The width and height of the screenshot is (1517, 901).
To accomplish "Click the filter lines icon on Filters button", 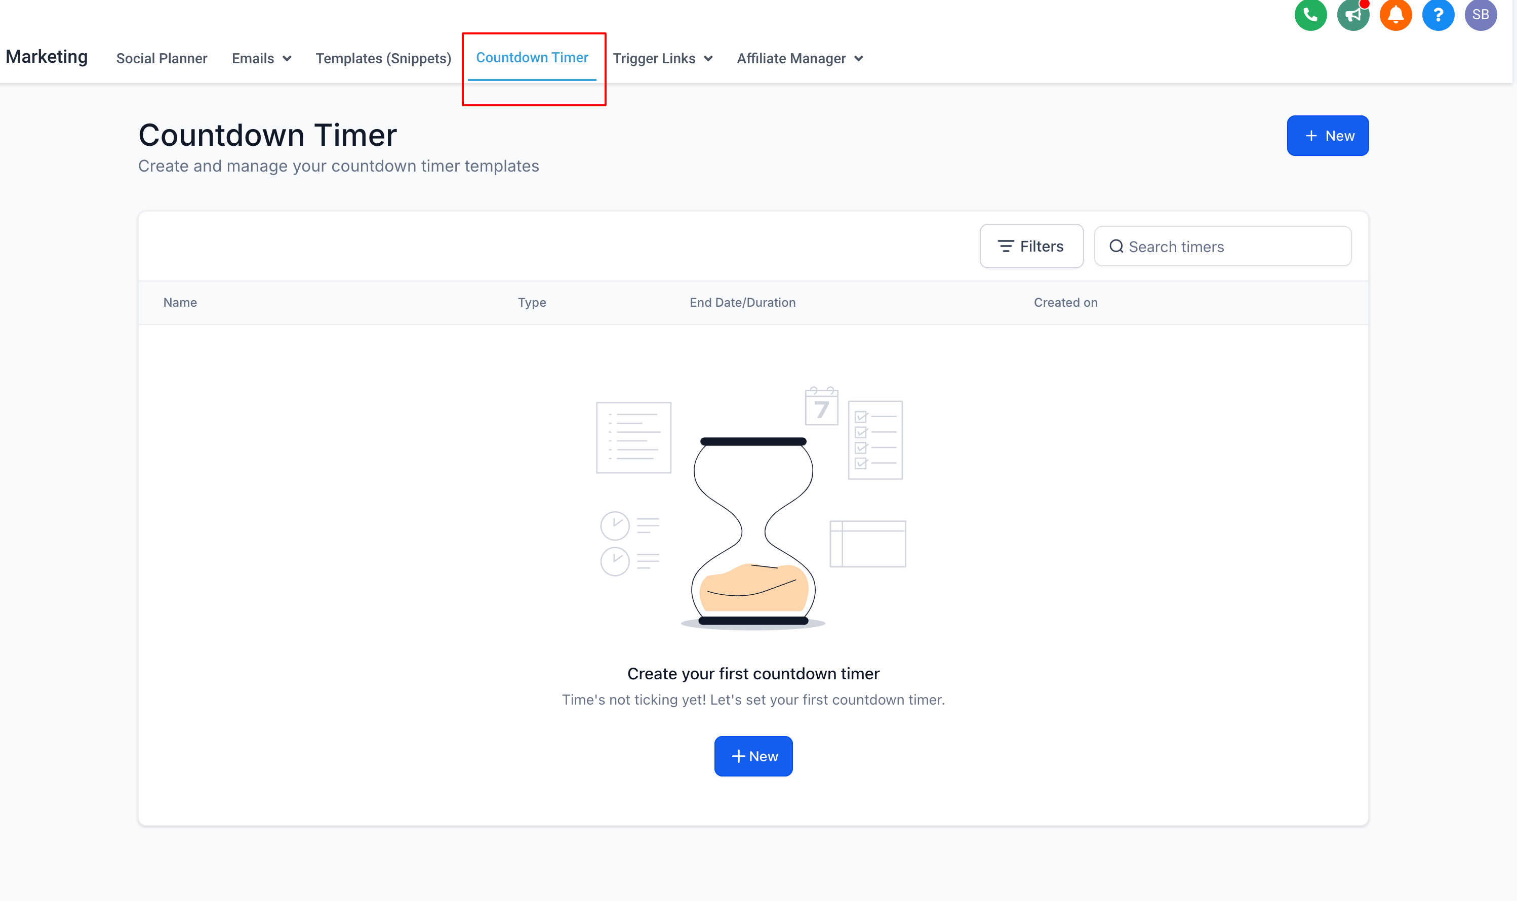I will [1005, 247].
